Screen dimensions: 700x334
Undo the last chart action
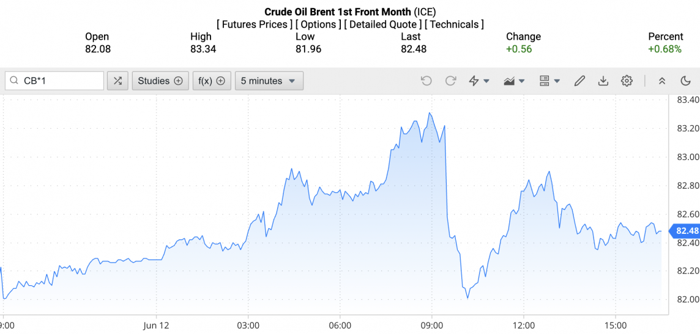click(x=426, y=81)
